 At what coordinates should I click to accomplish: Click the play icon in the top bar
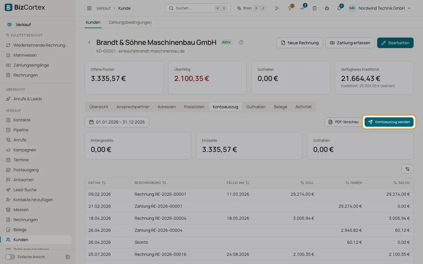[x=277, y=8]
